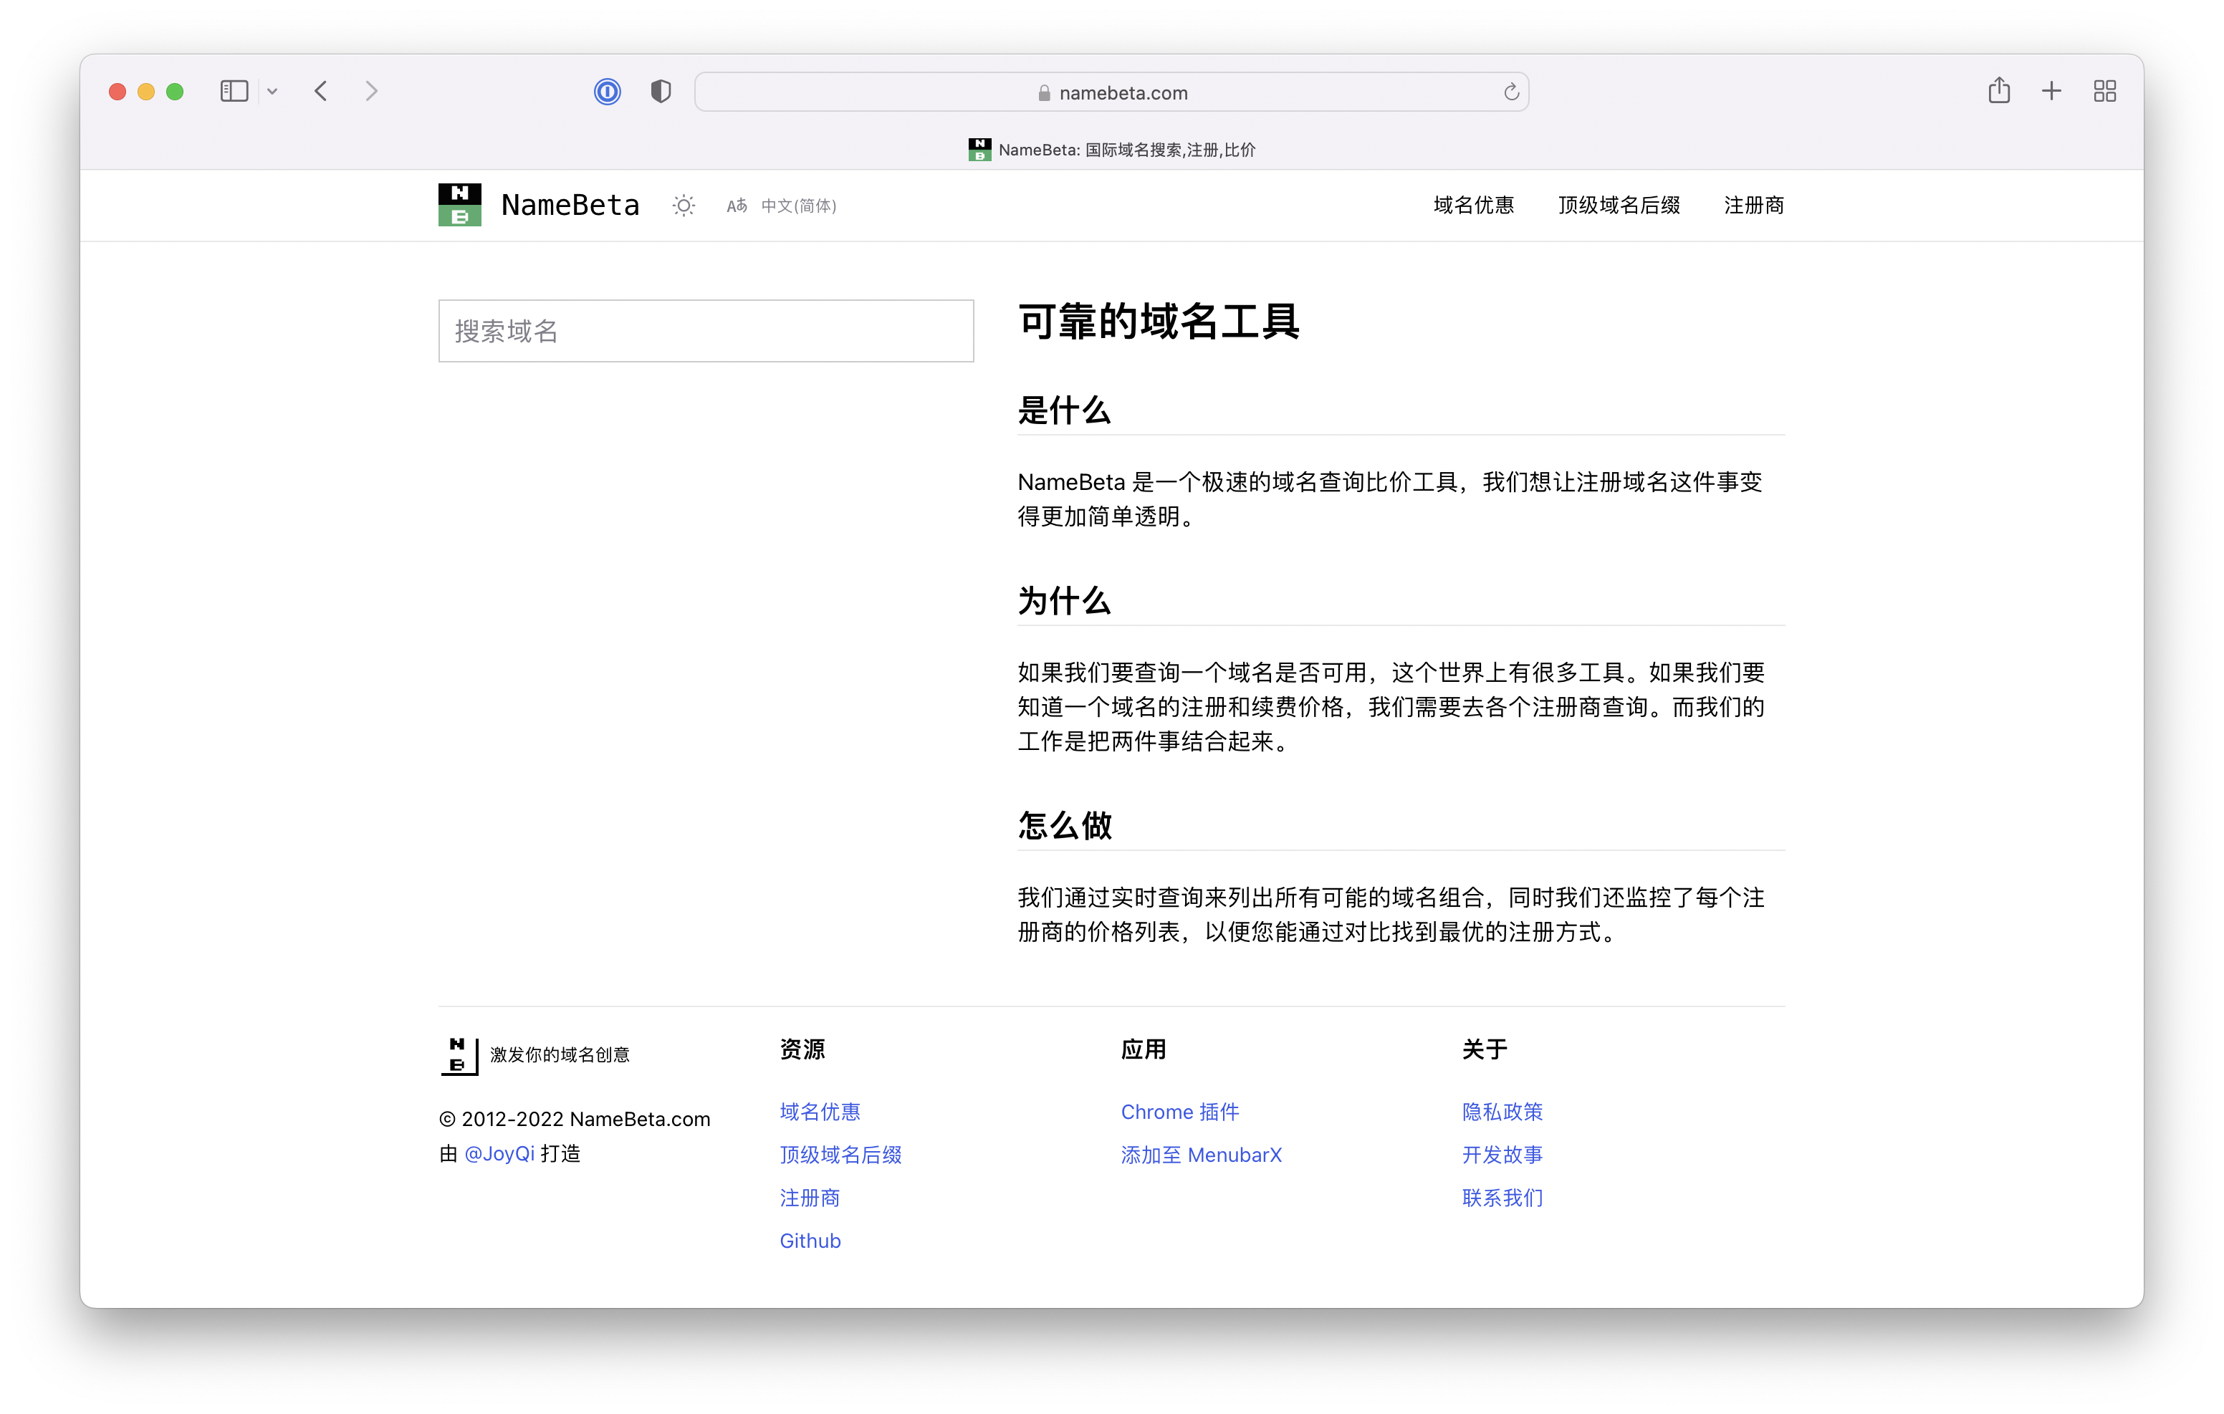Expand the sidebar dropdown chevron
The width and height of the screenshot is (2224, 1414).
click(x=272, y=92)
